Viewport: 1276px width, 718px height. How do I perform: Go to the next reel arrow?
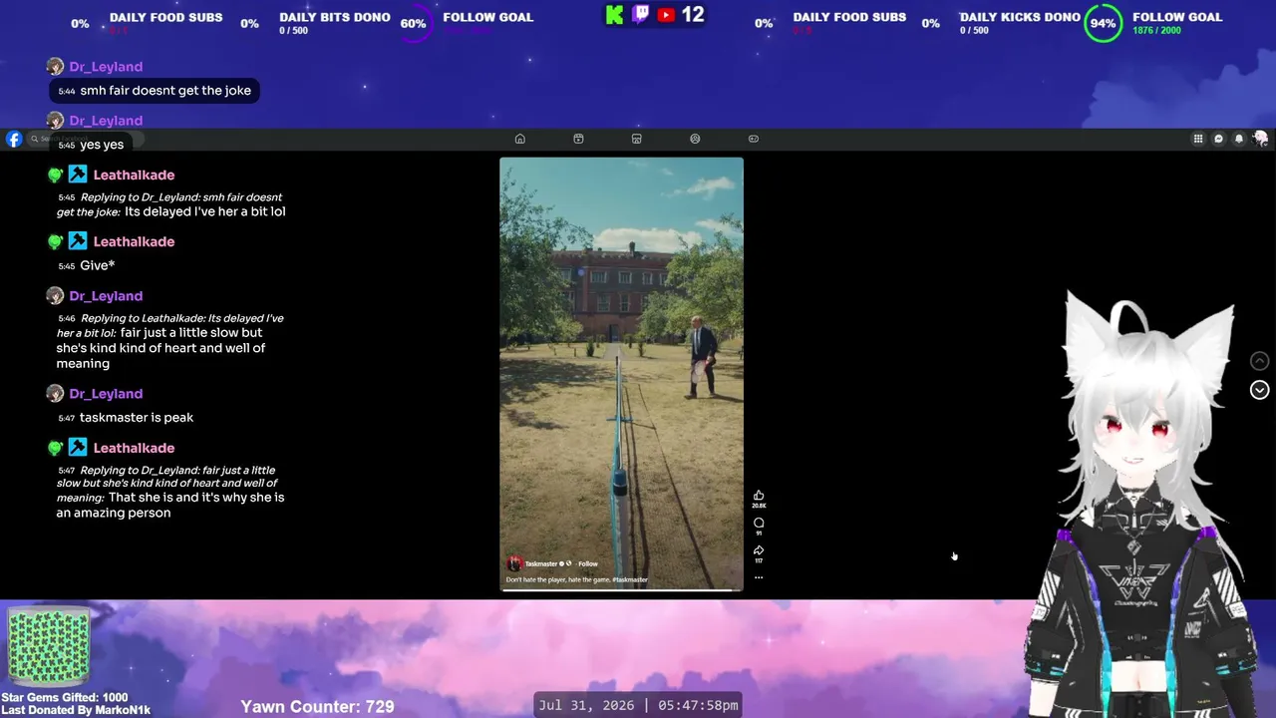pos(1260,390)
